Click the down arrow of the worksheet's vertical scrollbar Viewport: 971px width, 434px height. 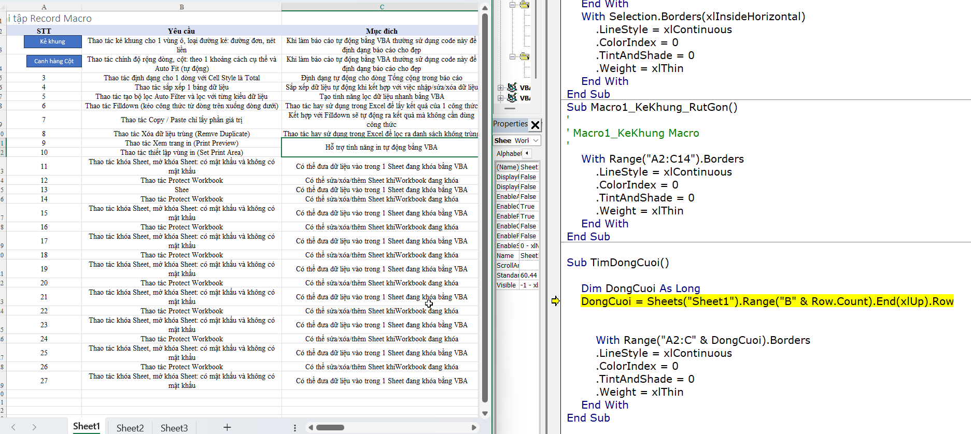[485, 413]
